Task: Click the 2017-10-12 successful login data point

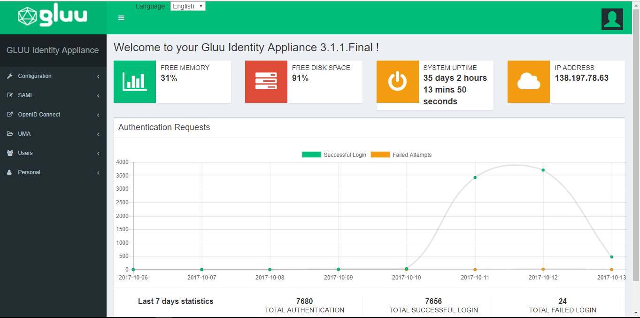Action: click(543, 170)
